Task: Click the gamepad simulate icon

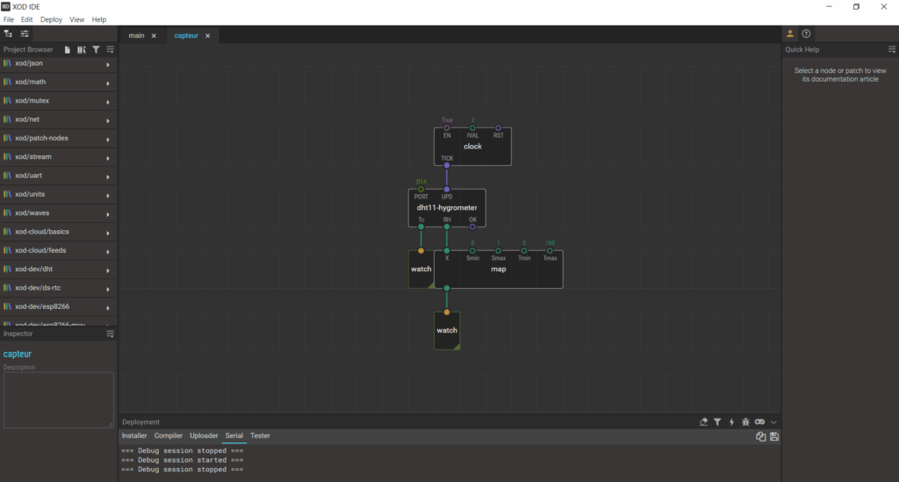Action: pos(759,421)
